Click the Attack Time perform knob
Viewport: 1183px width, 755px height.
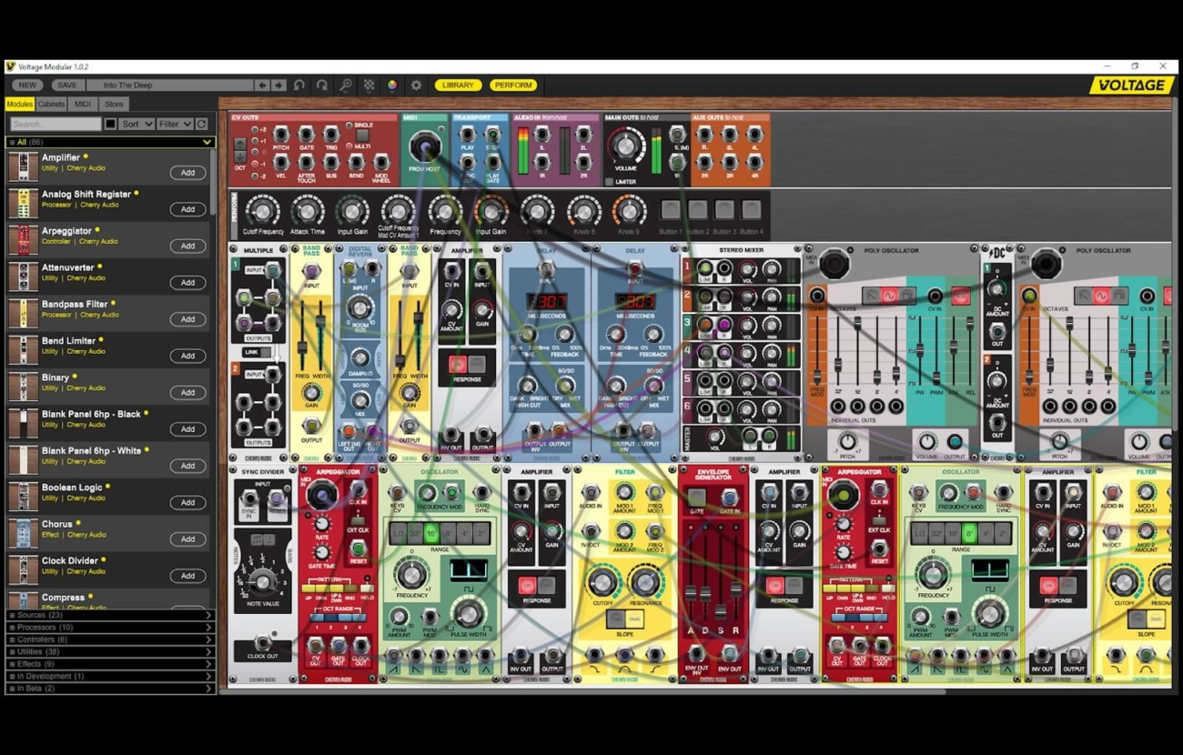coord(308,210)
